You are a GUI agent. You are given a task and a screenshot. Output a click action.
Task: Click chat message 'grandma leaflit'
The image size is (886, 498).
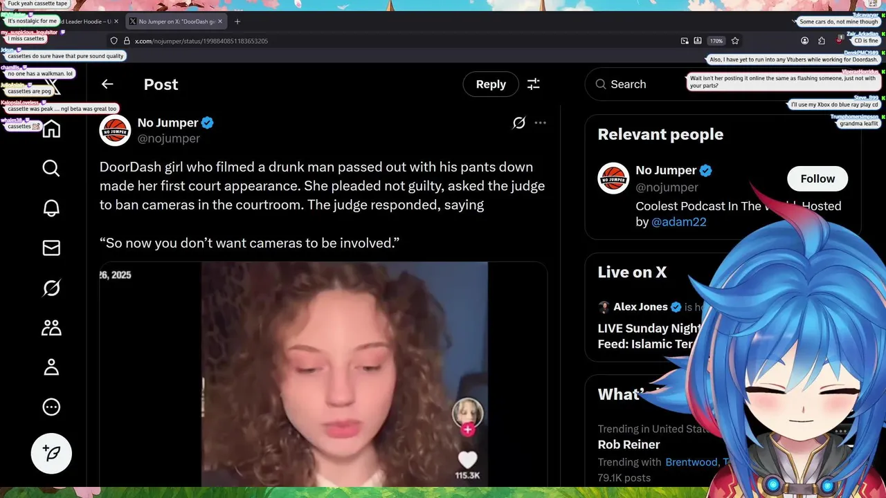point(859,123)
